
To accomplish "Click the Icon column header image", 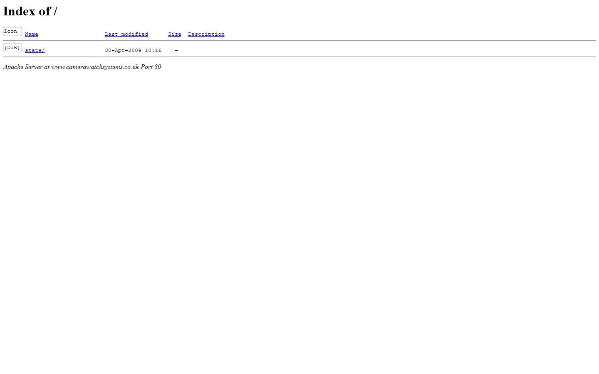I will [x=12, y=32].
